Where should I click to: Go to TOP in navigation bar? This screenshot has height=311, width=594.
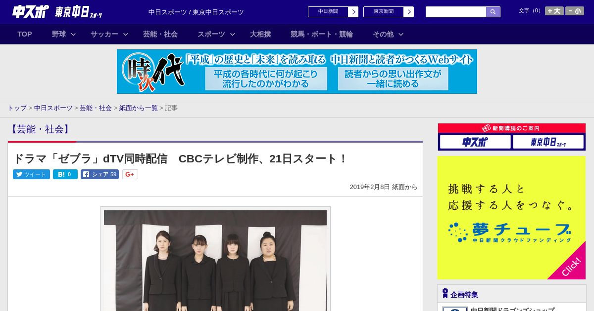[x=25, y=34]
